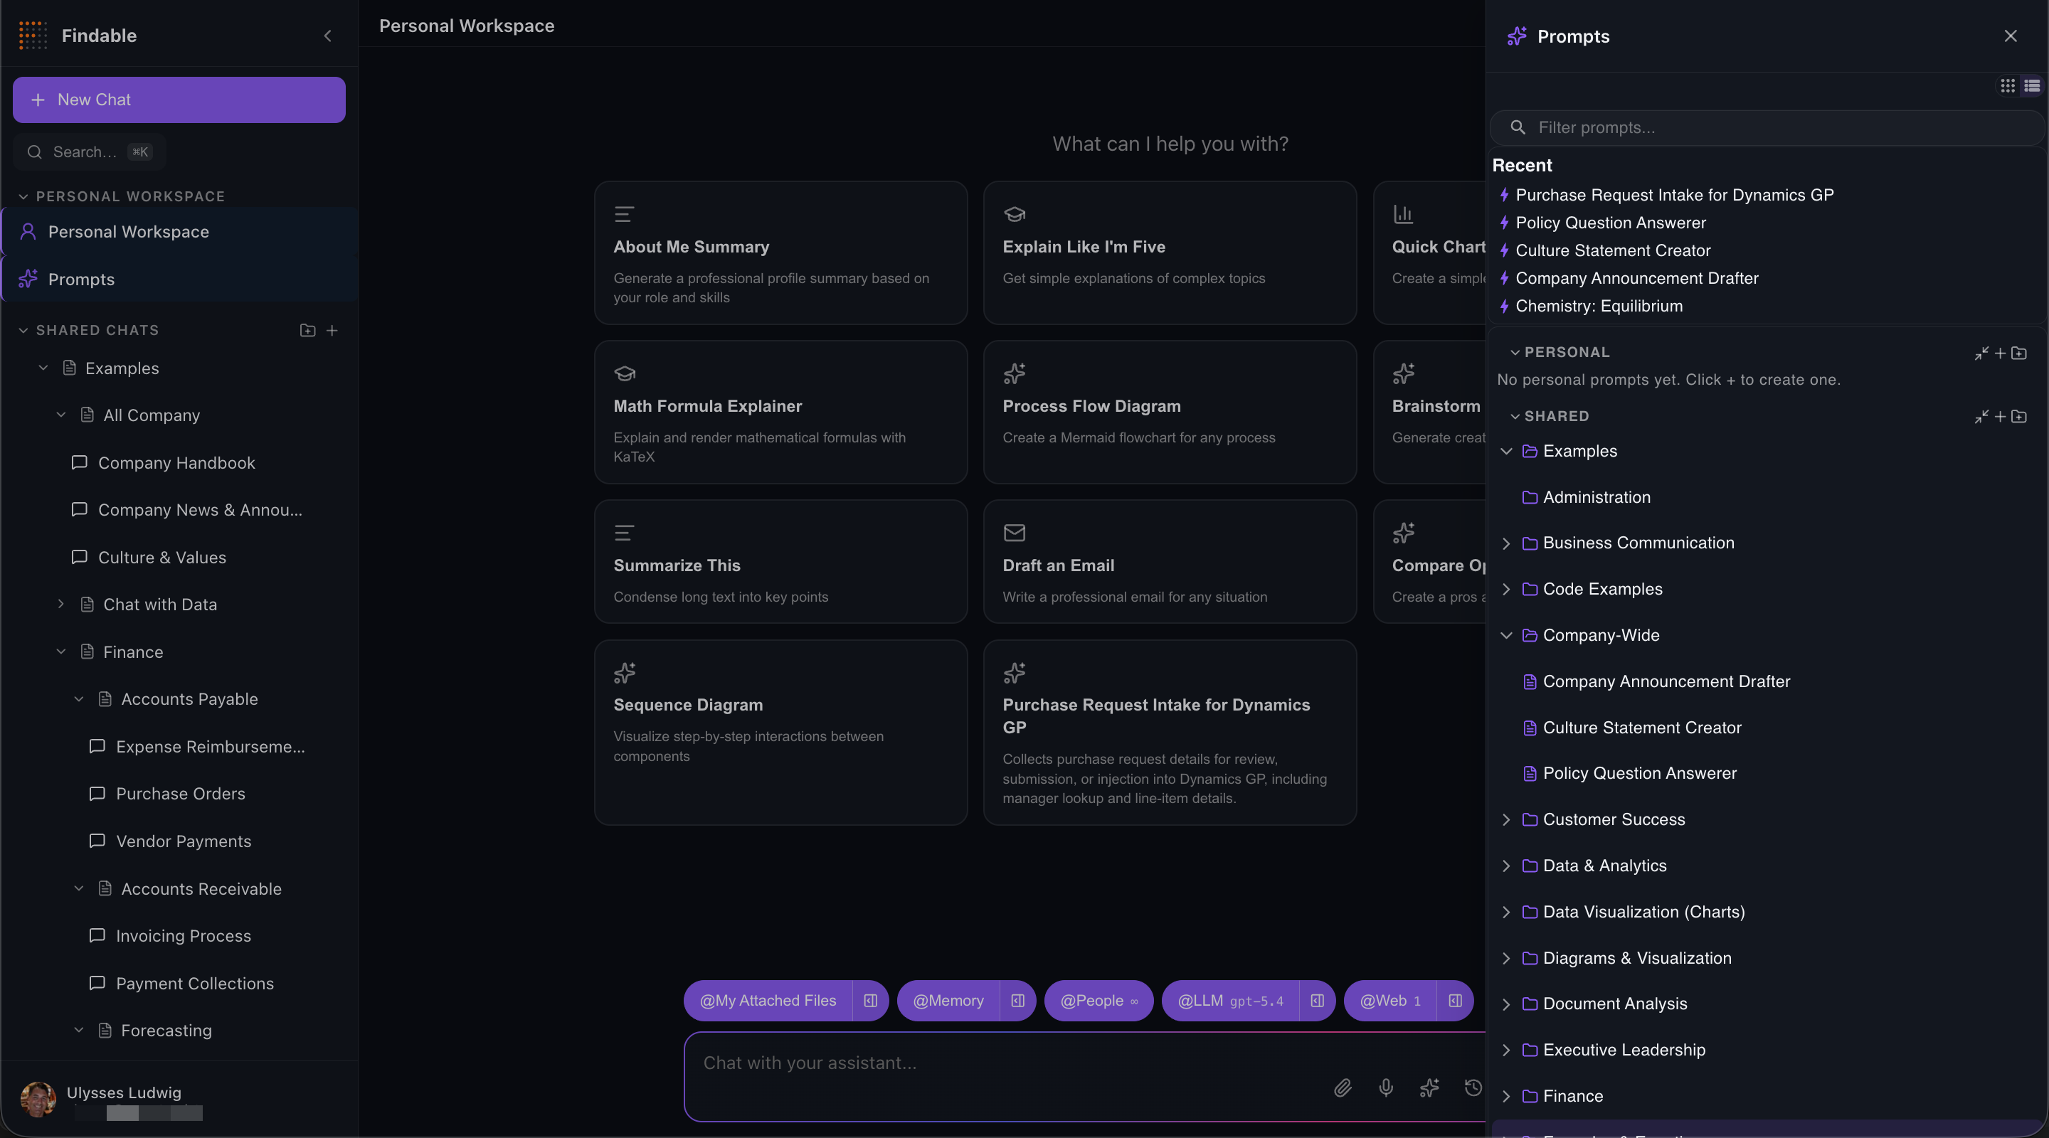This screenshot has width=2049, height=1138.
Task: Click the Findable logo icon
Action: 33,36
